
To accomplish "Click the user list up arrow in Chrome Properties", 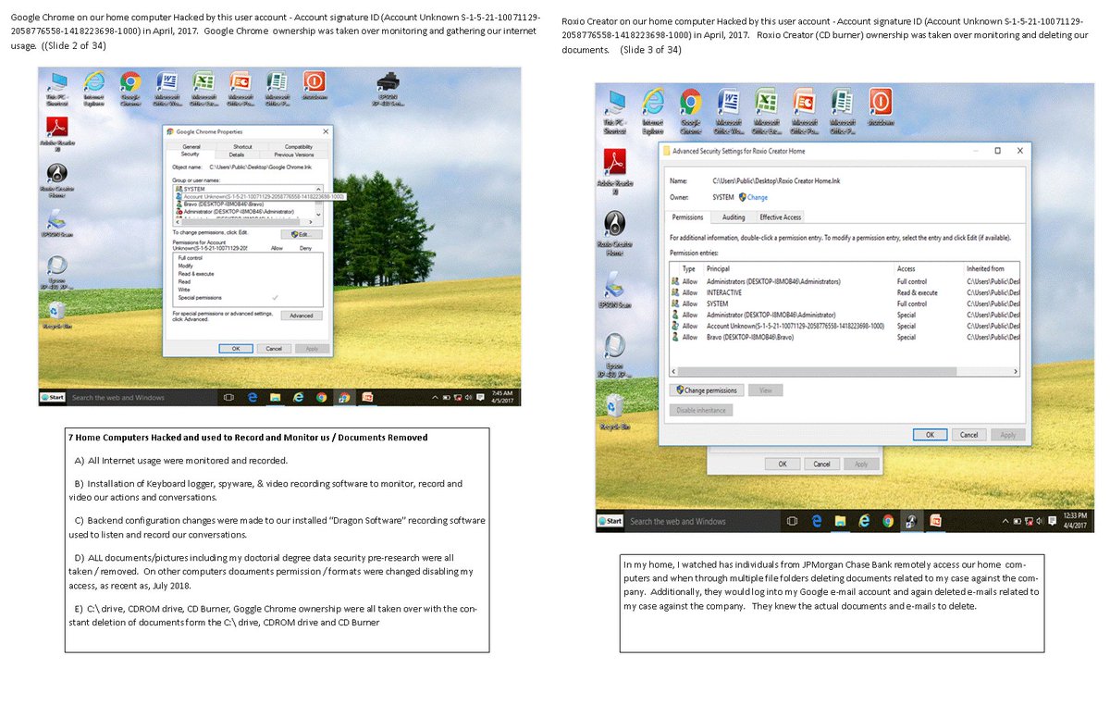I will 318,189.
